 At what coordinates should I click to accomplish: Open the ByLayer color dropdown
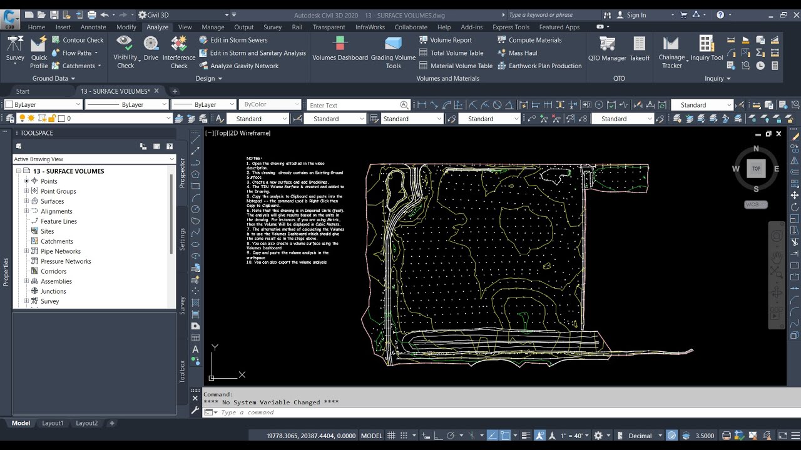click(x=43, y=104)
